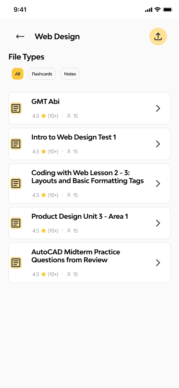Click the star rating icon under GMT Abi

click(43, 116)
